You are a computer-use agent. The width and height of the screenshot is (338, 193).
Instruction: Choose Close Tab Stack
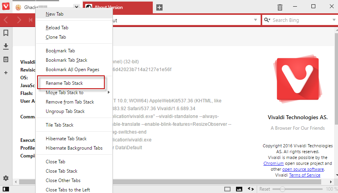[74, 171]
